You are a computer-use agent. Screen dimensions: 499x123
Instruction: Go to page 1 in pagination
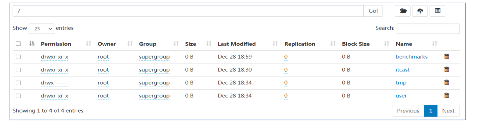coord(431,111)
